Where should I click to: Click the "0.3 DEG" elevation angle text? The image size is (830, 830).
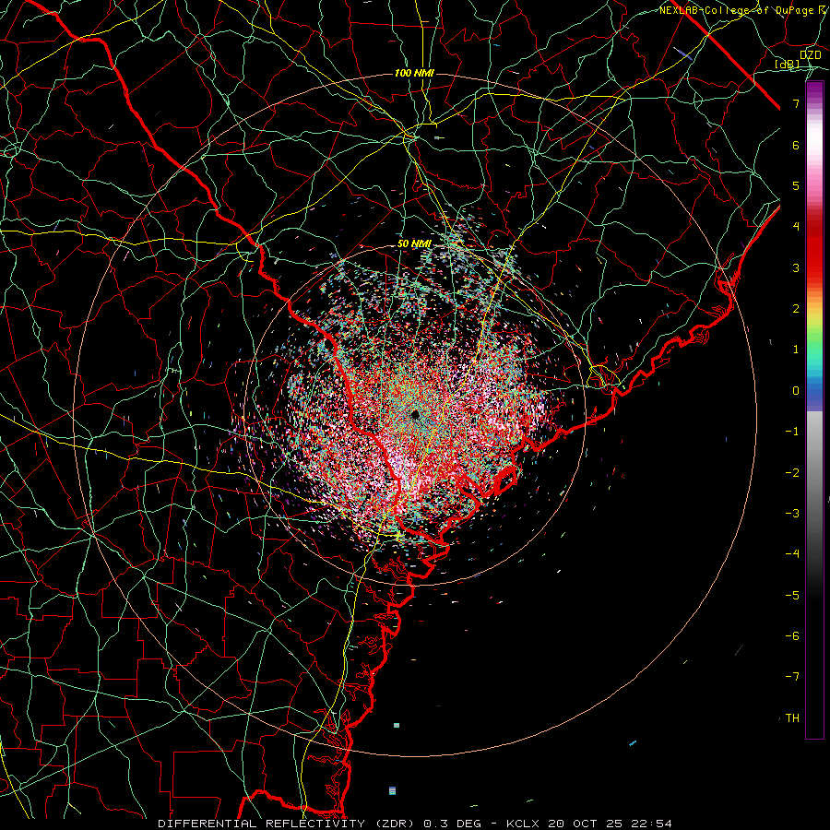coord(452,824)
